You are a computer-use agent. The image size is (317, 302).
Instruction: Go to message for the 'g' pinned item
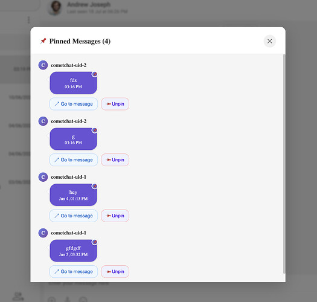pyautogui.click(x=74, y=160)
